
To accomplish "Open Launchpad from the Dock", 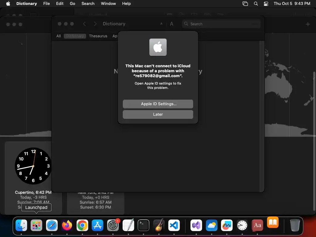I will 36,225.
